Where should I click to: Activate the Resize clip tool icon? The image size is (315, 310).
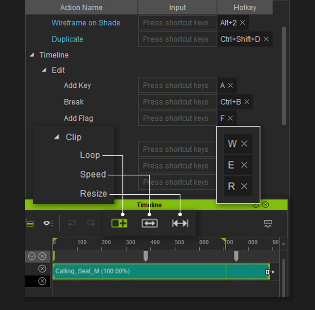point(180,223)
